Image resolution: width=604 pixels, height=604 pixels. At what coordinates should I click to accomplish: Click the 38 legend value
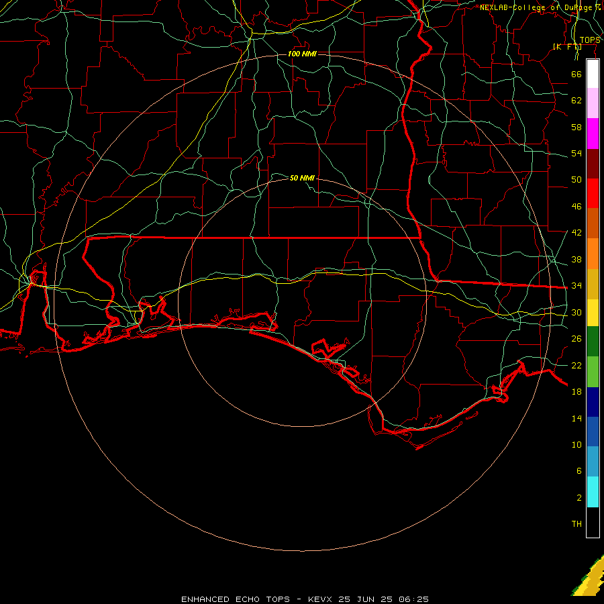coord(576,260)
